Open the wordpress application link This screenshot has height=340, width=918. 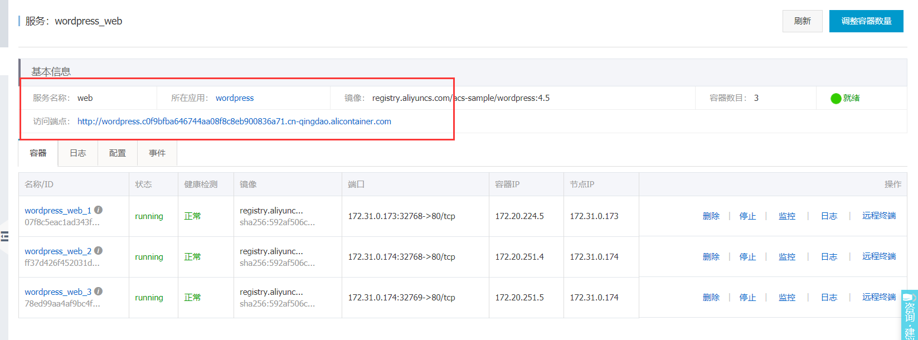(235, 98)
